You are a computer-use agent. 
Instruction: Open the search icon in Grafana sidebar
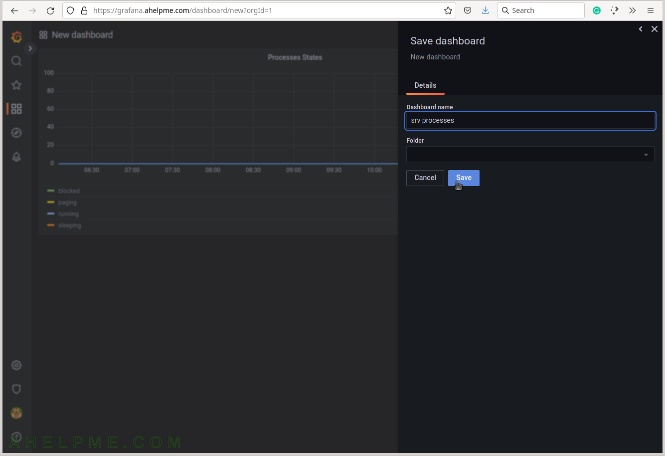click(x=16, y=61)
